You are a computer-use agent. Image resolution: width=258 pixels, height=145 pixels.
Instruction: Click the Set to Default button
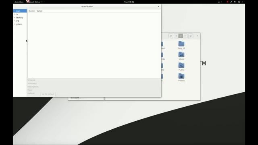pos(48,94)
